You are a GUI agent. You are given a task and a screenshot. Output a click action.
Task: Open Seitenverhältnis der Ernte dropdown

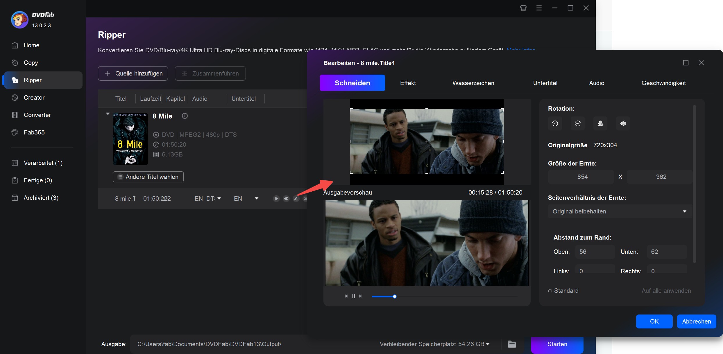coord(620,211)
